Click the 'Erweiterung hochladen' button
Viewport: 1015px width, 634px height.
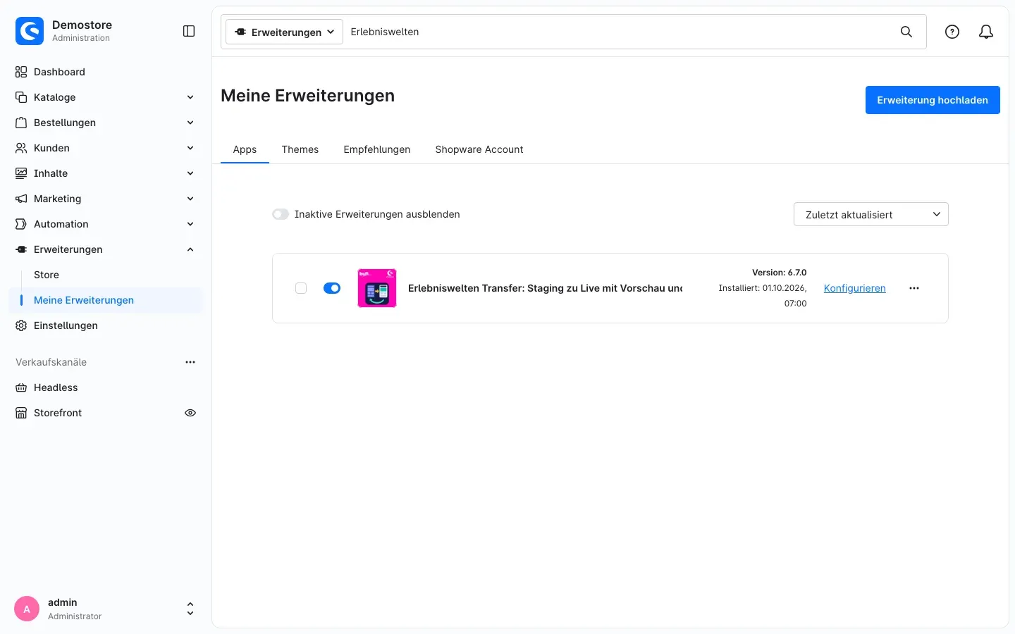(x=933, y=100)
